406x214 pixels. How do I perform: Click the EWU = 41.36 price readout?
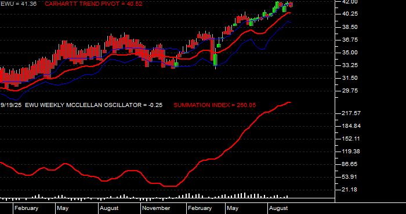[x=18, y=3]
